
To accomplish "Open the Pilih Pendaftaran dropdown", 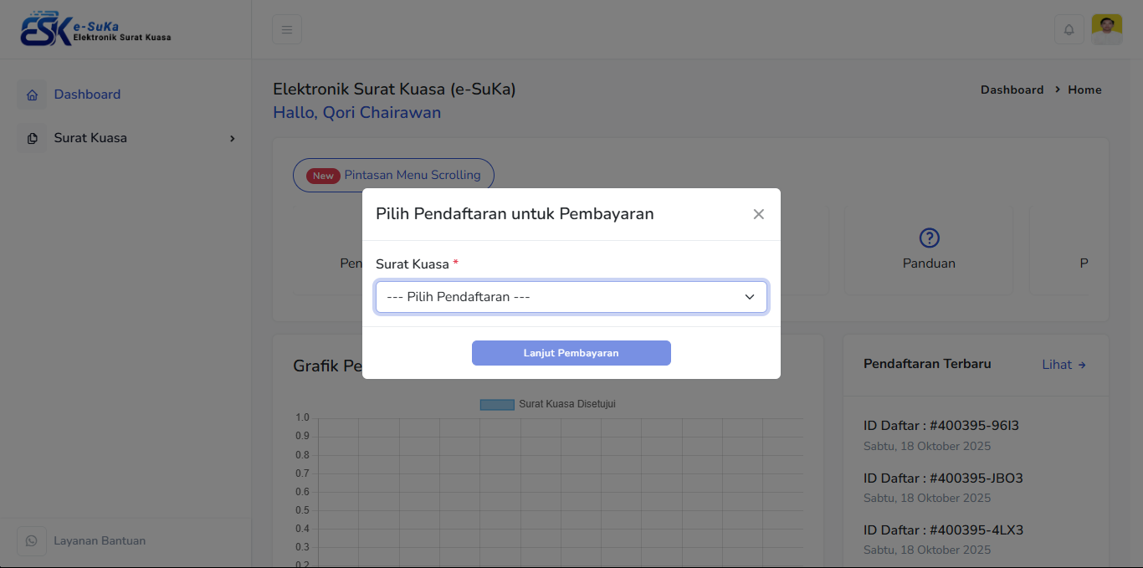I will coord(571,297).
